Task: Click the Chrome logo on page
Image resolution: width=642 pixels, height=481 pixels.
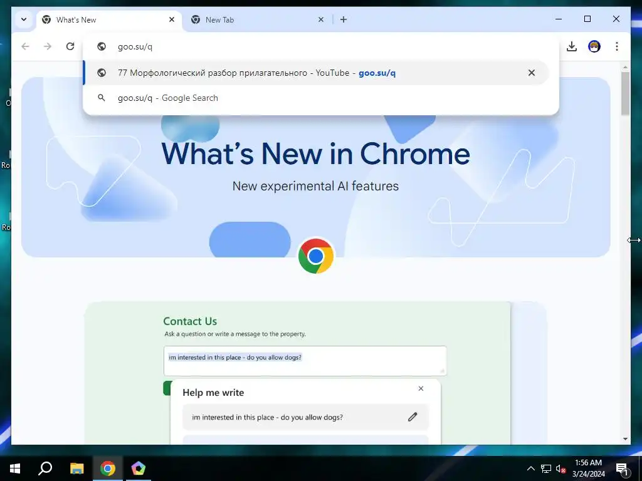Action: (x=316, y=256)
